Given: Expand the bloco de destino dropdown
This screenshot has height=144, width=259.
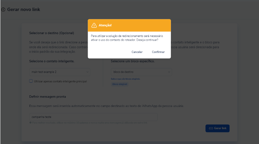Looking at the screenshot, I should click(x=141, y=72).
